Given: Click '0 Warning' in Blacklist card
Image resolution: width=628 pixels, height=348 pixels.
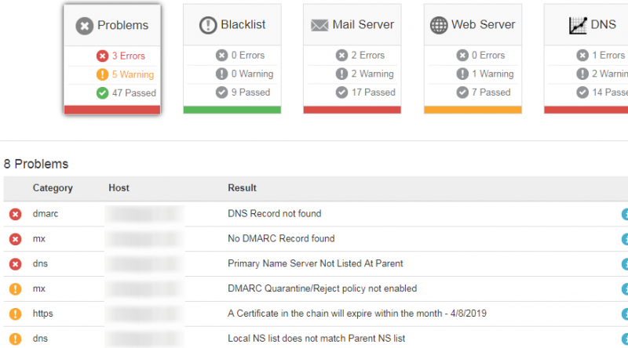Looking at the screenshot, I should coord(252,74).
